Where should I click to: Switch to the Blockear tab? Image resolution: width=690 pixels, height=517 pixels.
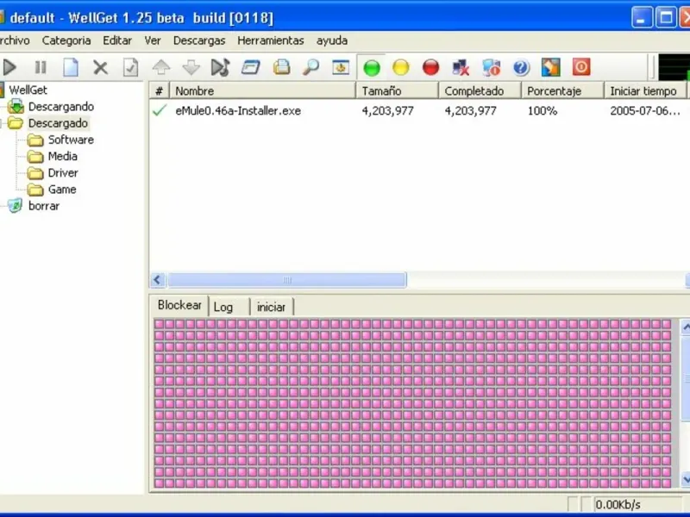click(x=179, y=305)
